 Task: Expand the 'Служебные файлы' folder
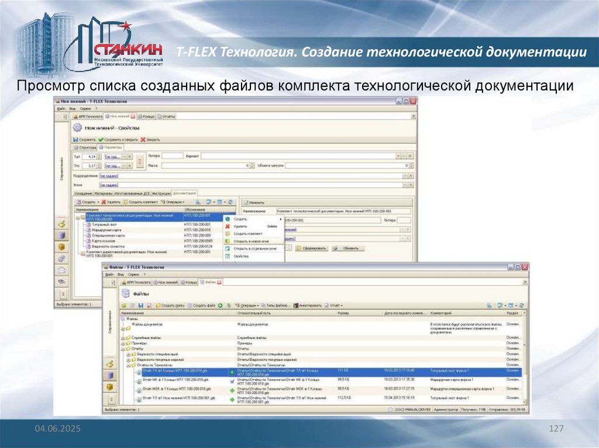pyautogui.click(x=123, y=338)
